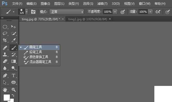The width and height of the screenshot is (172, 102).
Task: Open the 视图(V) menu
Action: [x=129, y=4]
